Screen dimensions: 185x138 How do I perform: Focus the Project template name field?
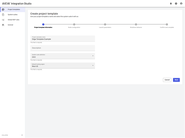click(x=62, y=38)
